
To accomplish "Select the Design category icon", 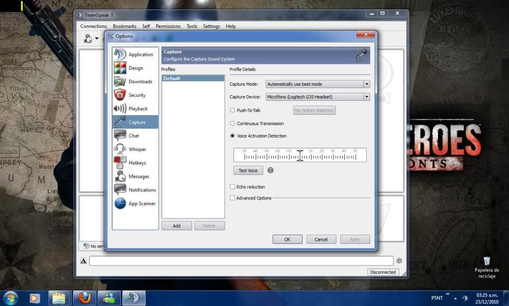I will pyautogui.click(x=120, y=68).
